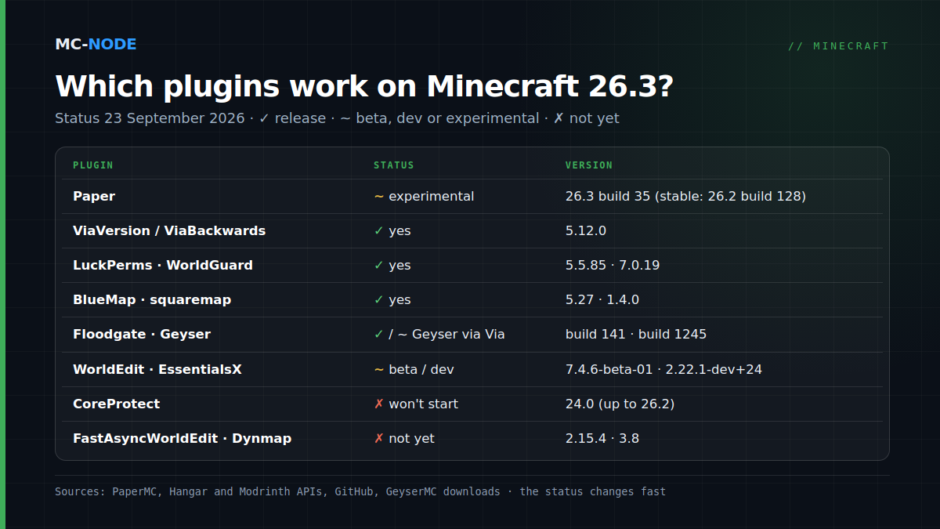The height and width of the screenshot is (529, 940).
Task: Click version 5.27 · 1.4.0 cell
Action: point(602,299)
